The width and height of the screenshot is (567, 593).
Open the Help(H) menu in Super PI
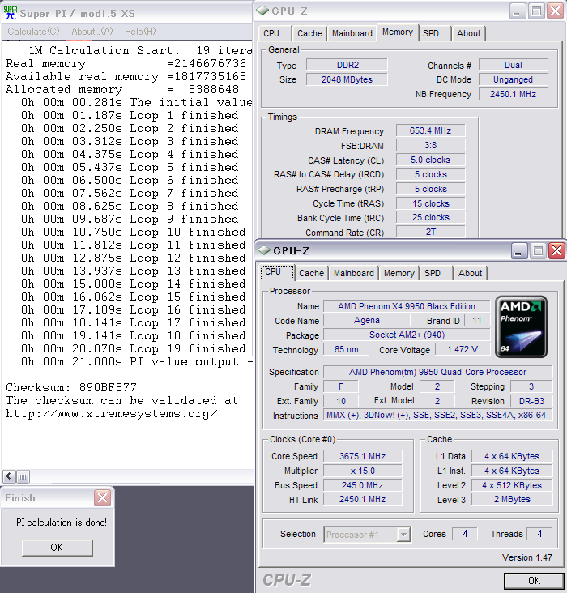[x=140, y=32]
